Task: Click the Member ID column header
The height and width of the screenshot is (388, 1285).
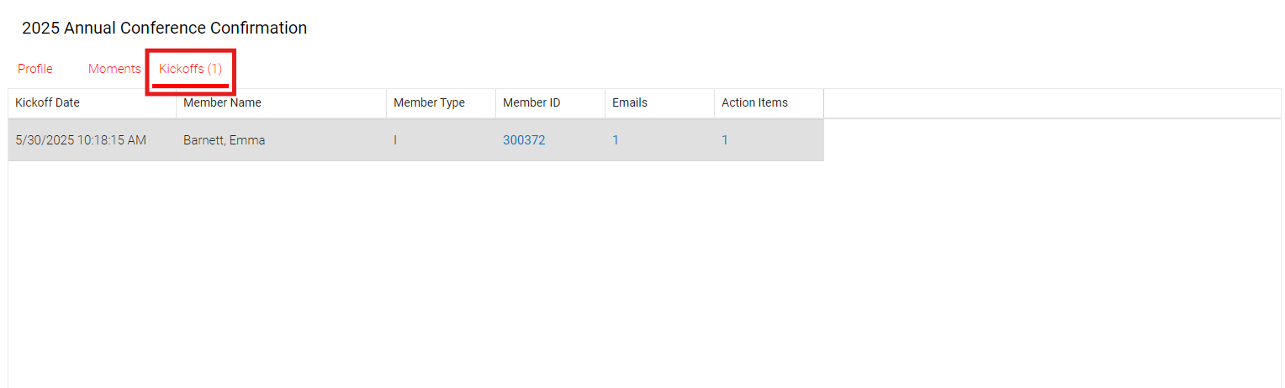Action: [551, 103]
